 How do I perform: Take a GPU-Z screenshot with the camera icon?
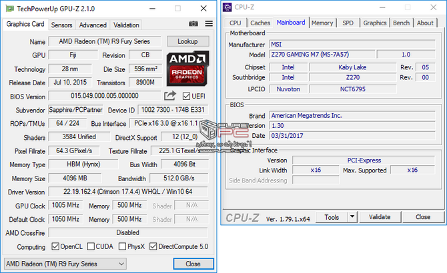click(193, 23)
